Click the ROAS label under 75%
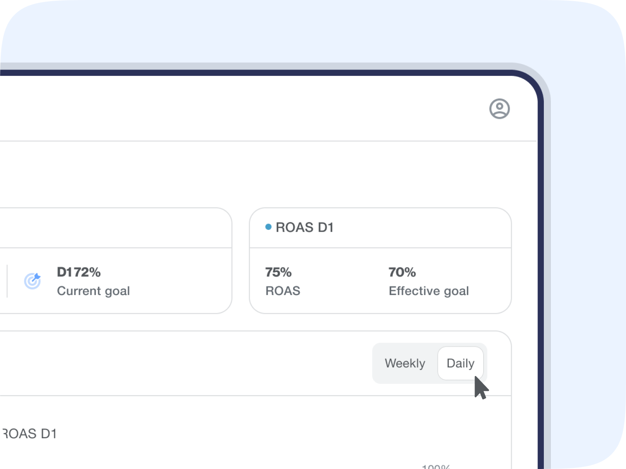The image size is (626, 469). (x=282, y=291)
